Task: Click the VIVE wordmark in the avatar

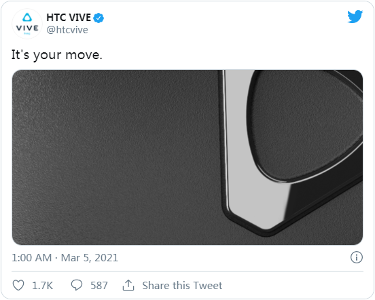Action: pyautogui.click(x=27, y=29)
